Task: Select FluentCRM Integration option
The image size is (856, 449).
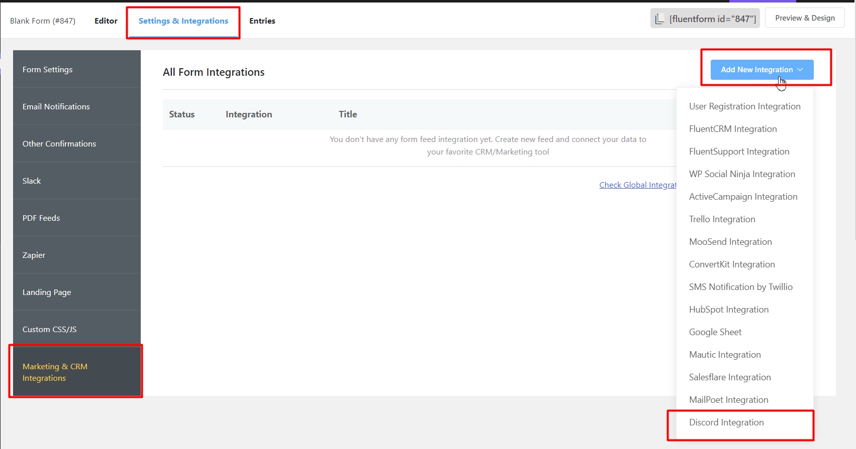Action: pos(745,129)
